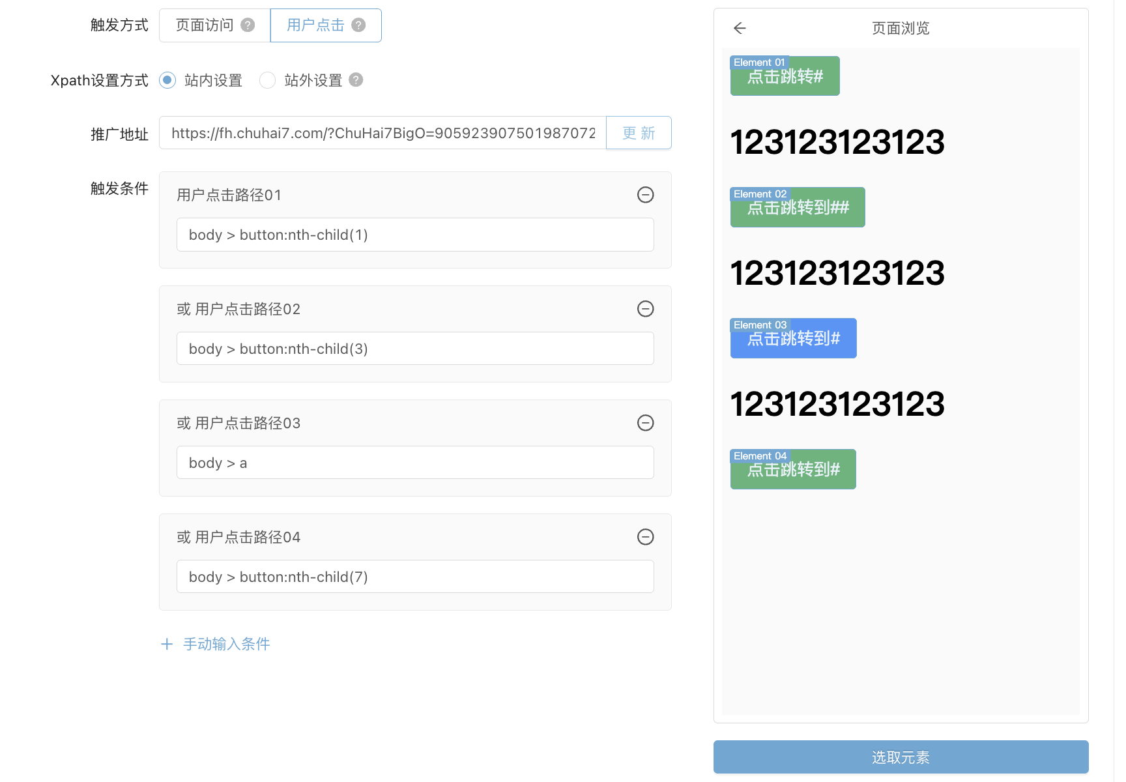
Task: Click help icon beside 站外设置
Action: tap(356, 80)
